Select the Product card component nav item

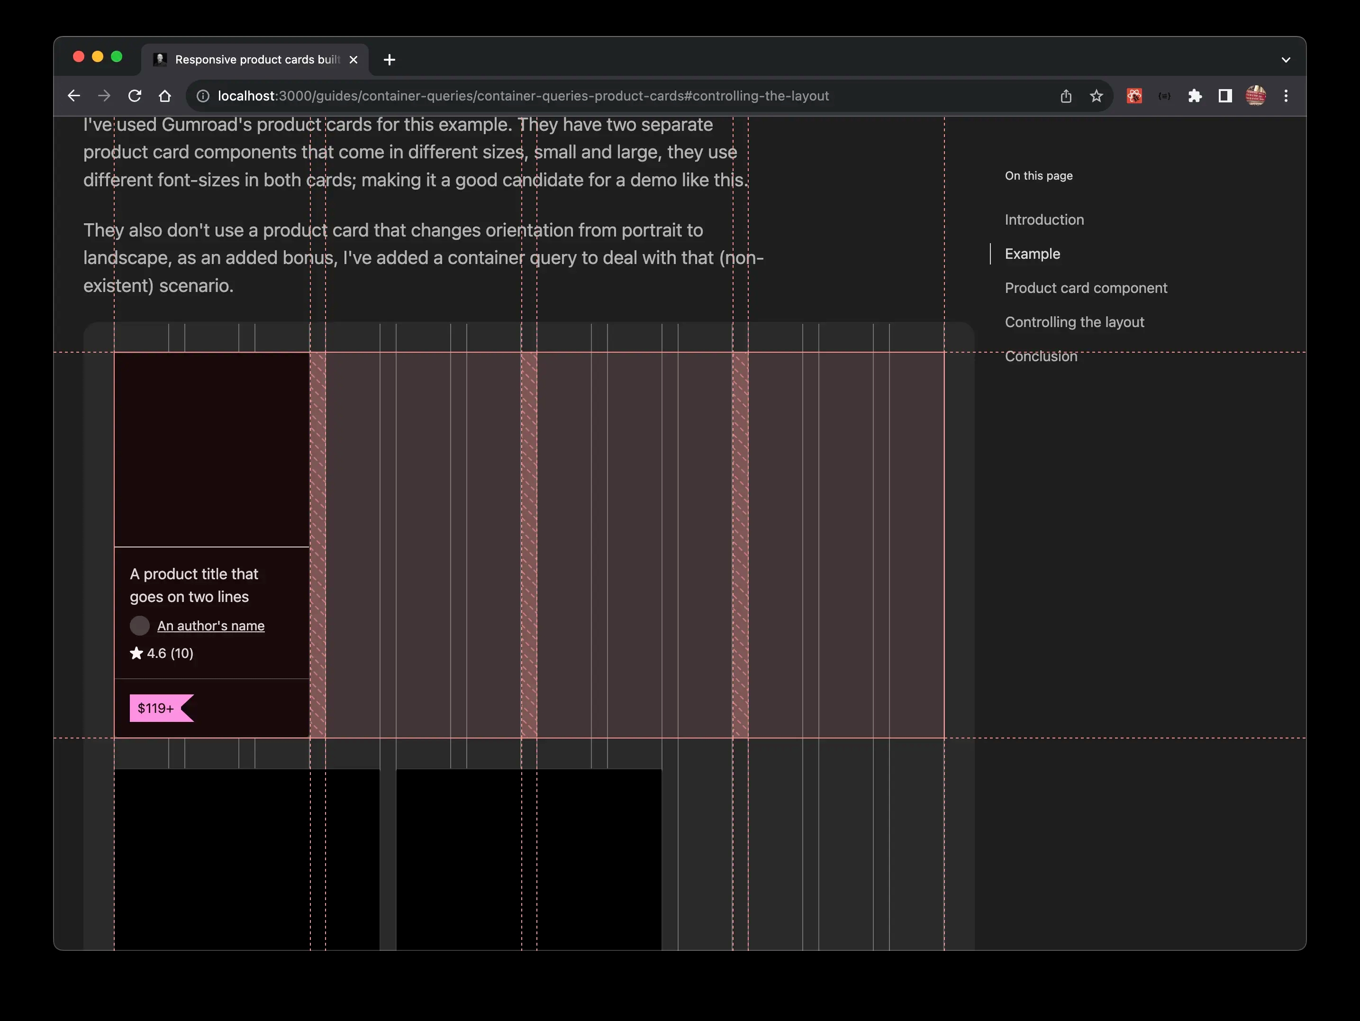pos(1086,286)
